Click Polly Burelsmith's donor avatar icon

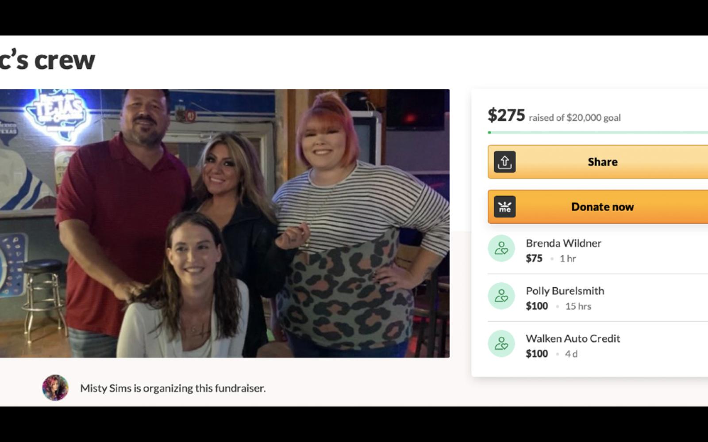(x=501, y=296)
